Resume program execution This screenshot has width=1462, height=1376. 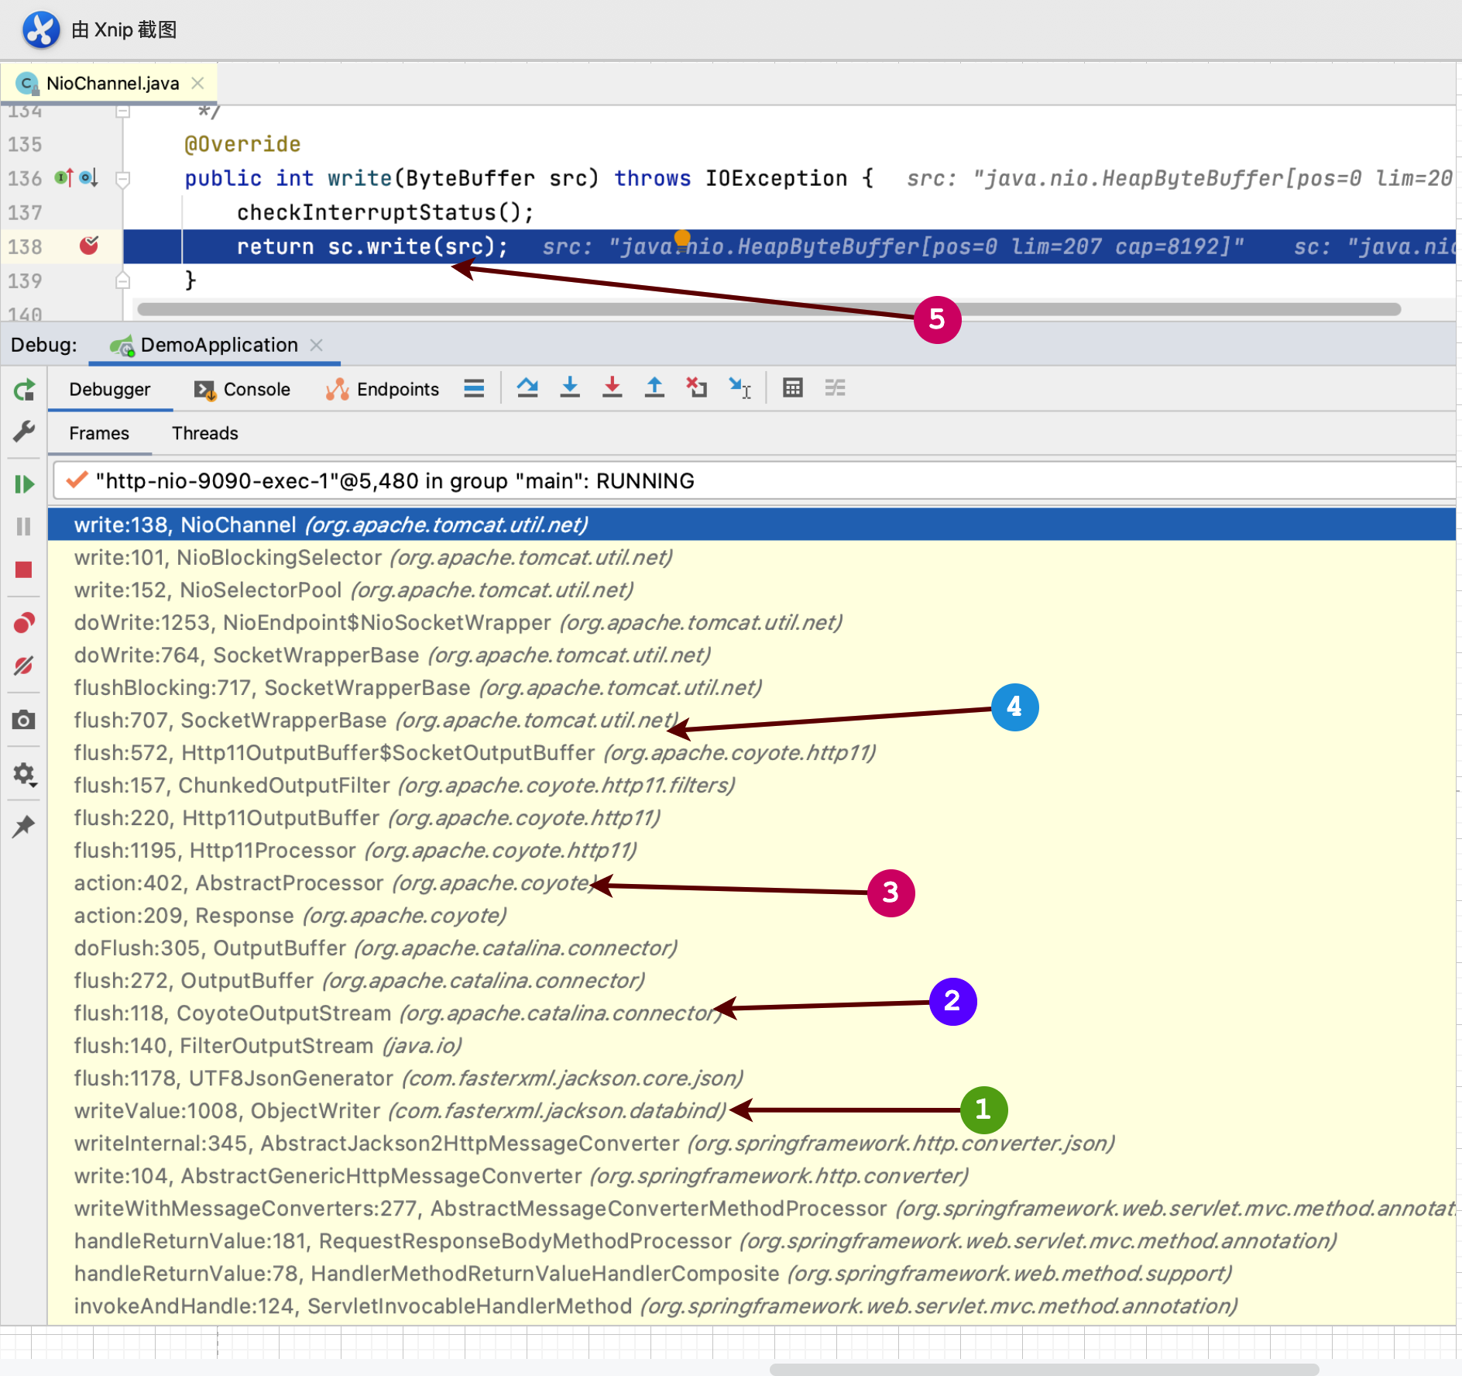tap(24, 484)
